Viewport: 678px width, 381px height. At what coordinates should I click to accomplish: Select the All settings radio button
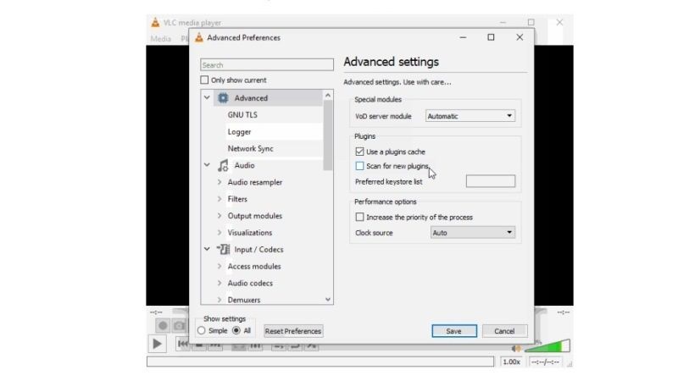click(x=236, y=330)
